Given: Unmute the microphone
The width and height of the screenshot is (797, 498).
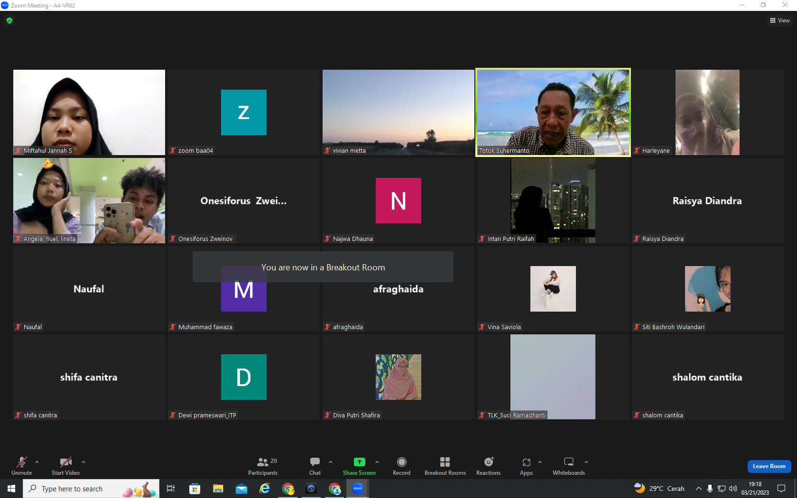Looking at the screenshot, I should tap(22, 466).
